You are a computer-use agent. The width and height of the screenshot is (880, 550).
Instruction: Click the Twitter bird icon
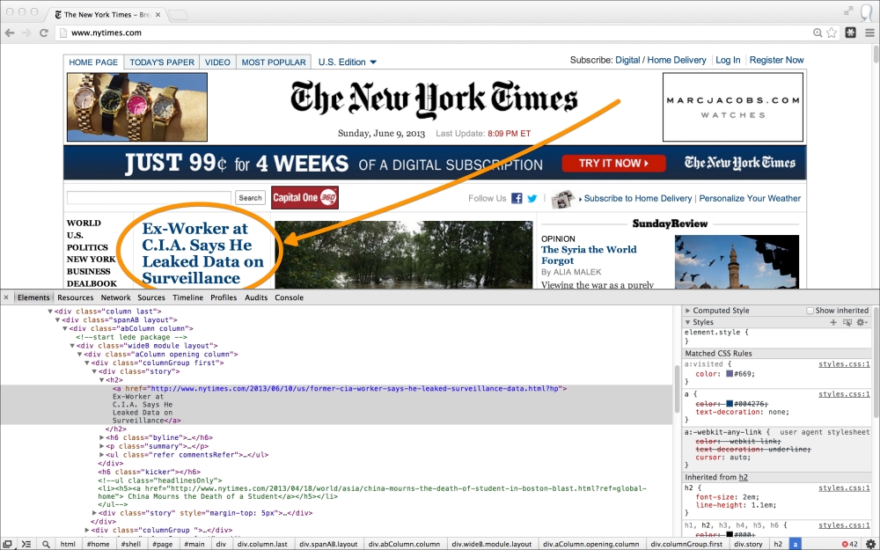tap(532, 198)
